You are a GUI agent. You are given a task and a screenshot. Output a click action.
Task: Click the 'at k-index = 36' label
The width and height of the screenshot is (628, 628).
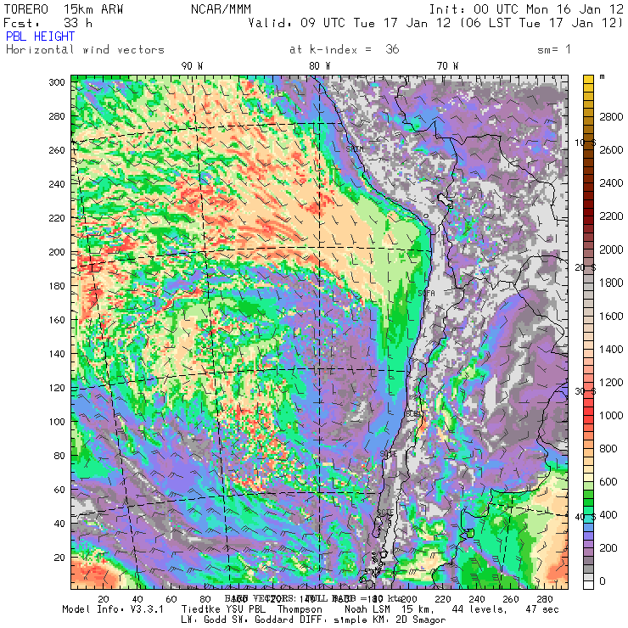pos(344,50)
